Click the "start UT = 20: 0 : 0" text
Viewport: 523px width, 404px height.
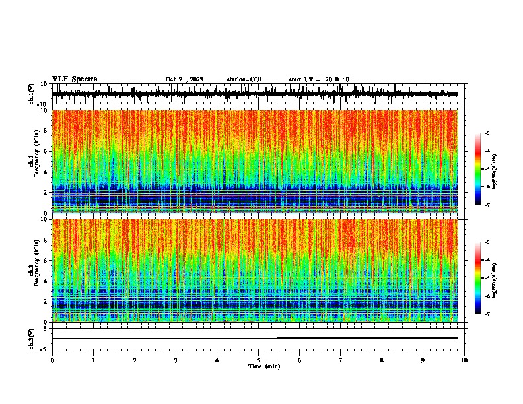(x=319, y=79)
